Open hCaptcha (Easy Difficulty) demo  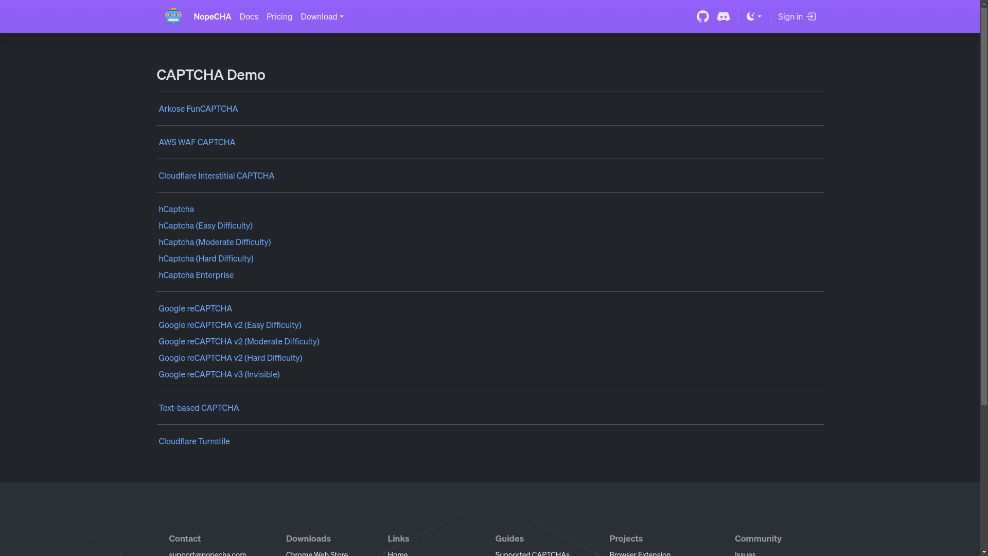click(x=205, y=225)
